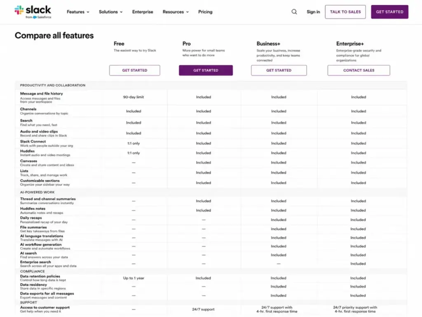Click the Search feature row label

click(x=26, y=121)
